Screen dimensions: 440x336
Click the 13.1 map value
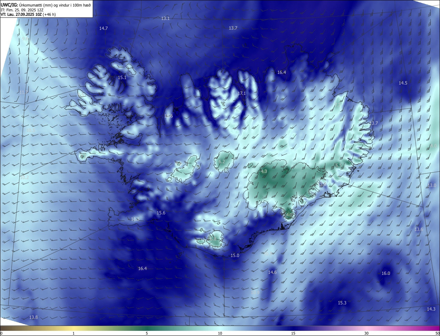coord(165,18)
